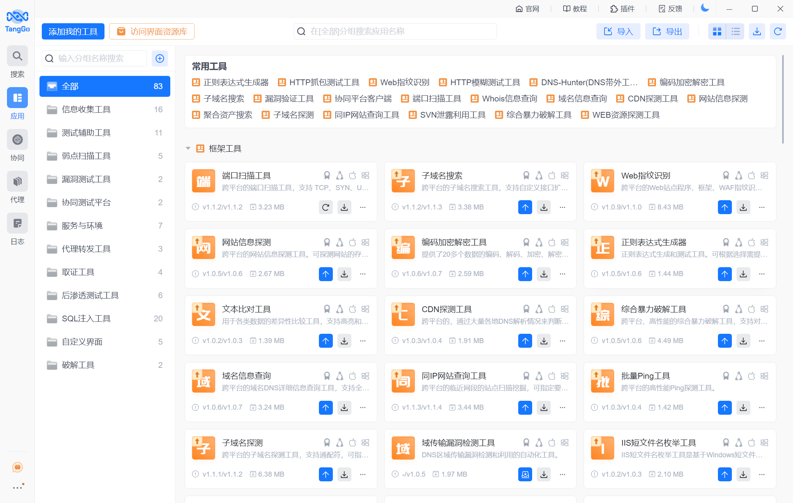Update 子域名搜索 via its upload arrow
793x503 pixels.
tap(525, 207)
